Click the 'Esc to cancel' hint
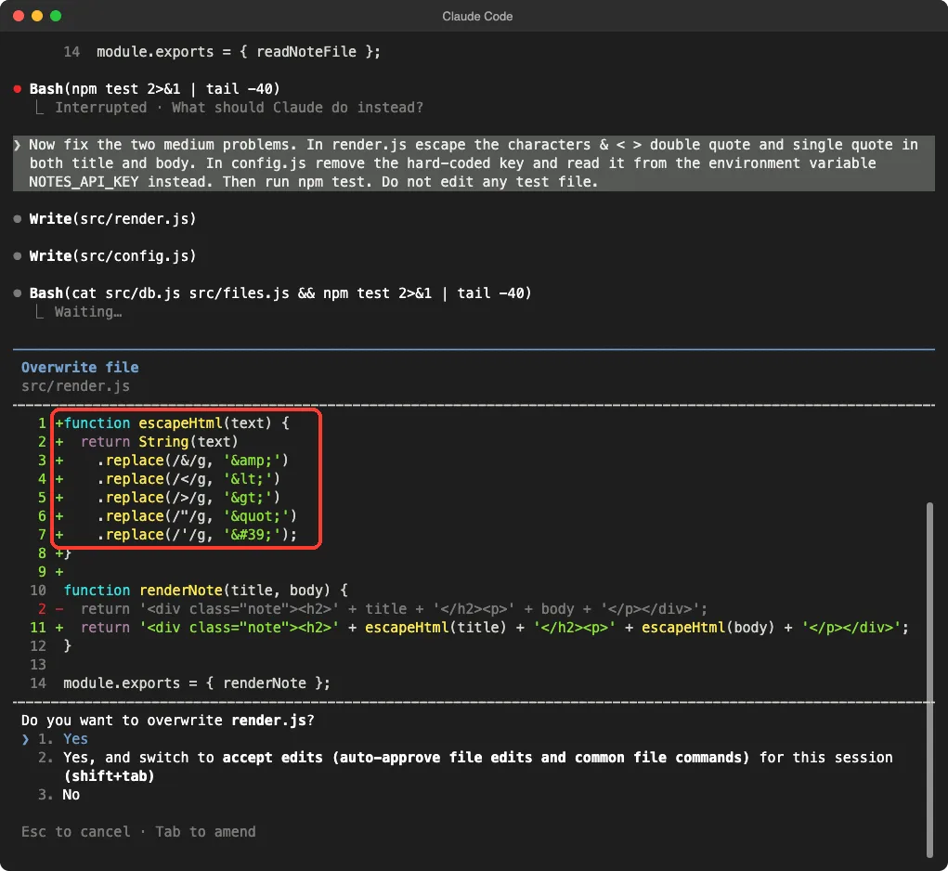Image resolution: width=948 pixels, height=871 pixels. pyautogui.click(x=75, y=832)
